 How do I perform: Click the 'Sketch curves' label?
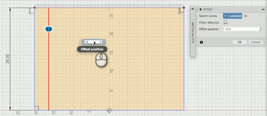[208, 16]
